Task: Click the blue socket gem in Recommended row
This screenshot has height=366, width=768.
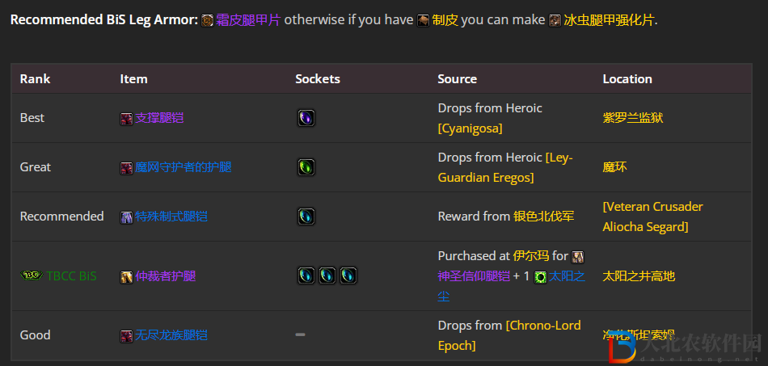Action: click(x=306, y=217)
